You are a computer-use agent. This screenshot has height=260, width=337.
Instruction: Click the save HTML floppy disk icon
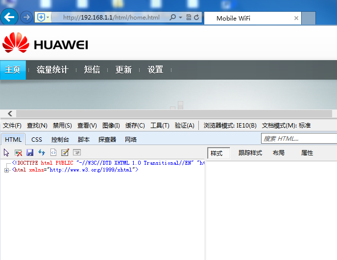30,152
